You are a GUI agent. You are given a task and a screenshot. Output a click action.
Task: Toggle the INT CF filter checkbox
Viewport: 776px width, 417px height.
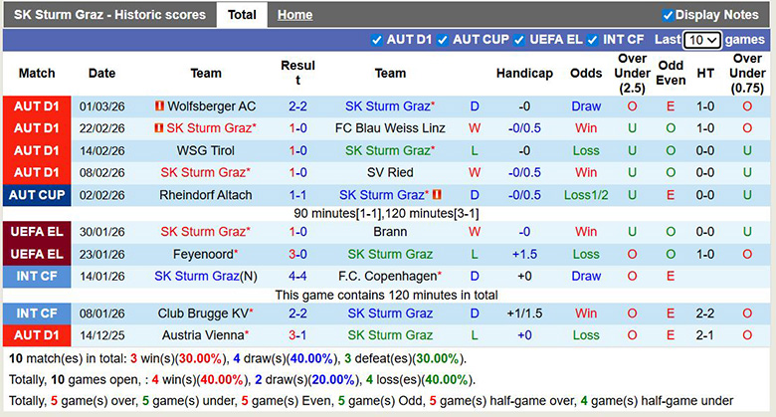[593, 40]
